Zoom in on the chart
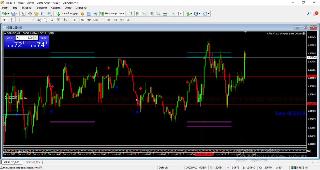Screen dimensions: 320x170 152,14
